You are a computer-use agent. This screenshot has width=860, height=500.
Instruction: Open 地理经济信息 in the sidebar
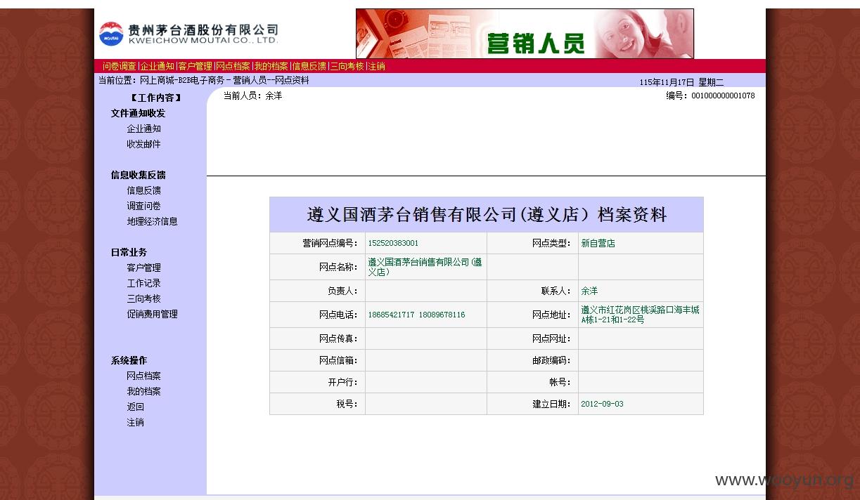[152, 221]
